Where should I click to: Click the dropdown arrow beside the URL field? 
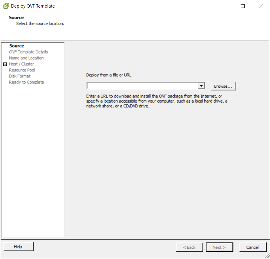pyautogui.click(x=201, y=86)
